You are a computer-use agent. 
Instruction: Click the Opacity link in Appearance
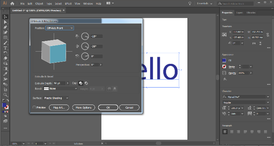232,73
